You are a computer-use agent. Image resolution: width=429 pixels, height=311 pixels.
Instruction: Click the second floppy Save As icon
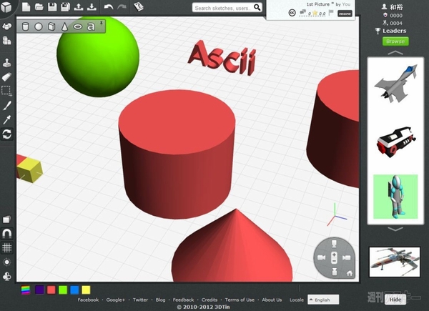(65, 7)
